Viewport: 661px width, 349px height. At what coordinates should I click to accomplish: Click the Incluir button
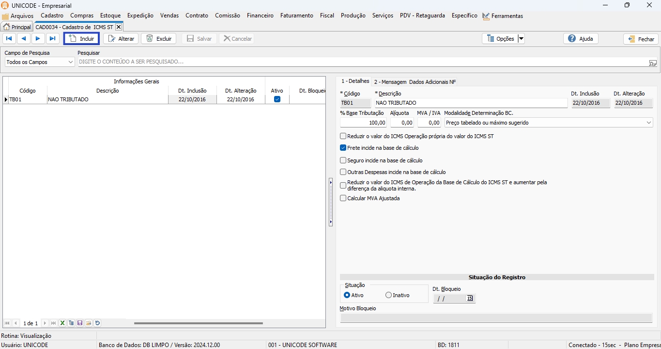tap(81, 39)
